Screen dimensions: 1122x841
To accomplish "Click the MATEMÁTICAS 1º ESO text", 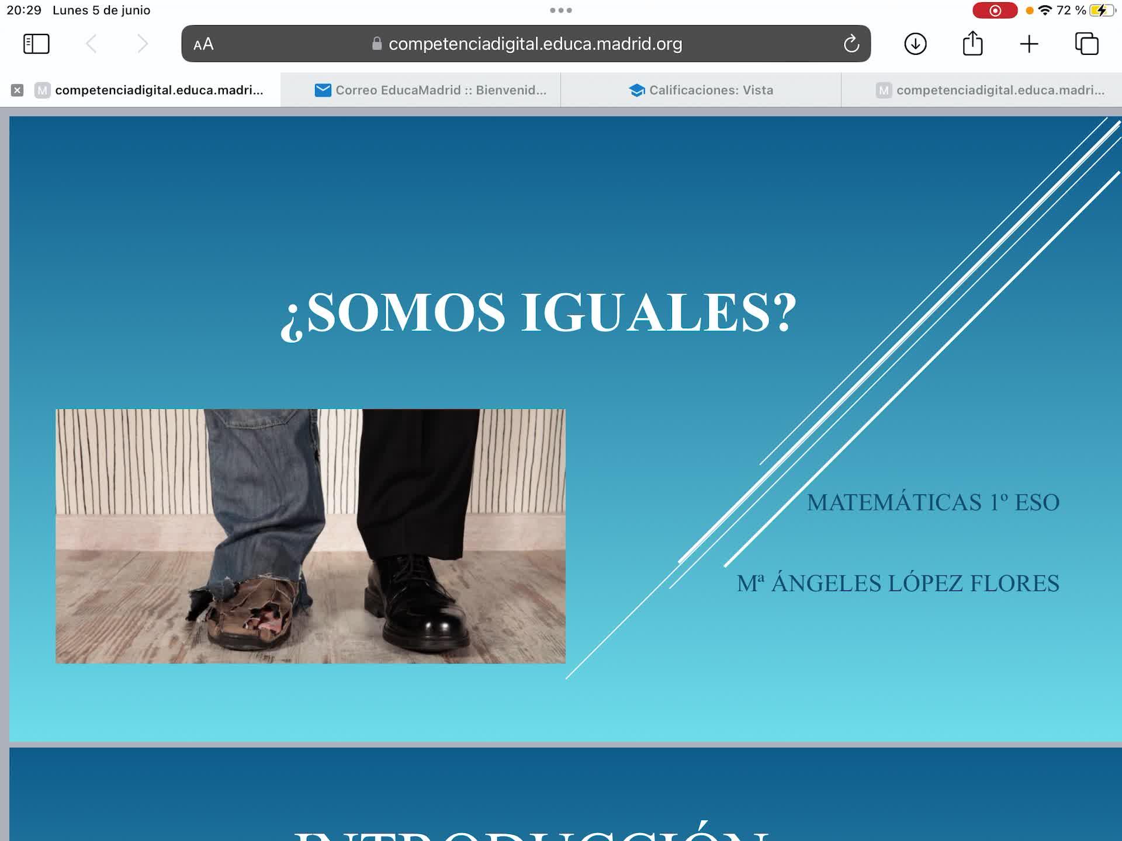I will pyautogui.click(x=933, y=502).
